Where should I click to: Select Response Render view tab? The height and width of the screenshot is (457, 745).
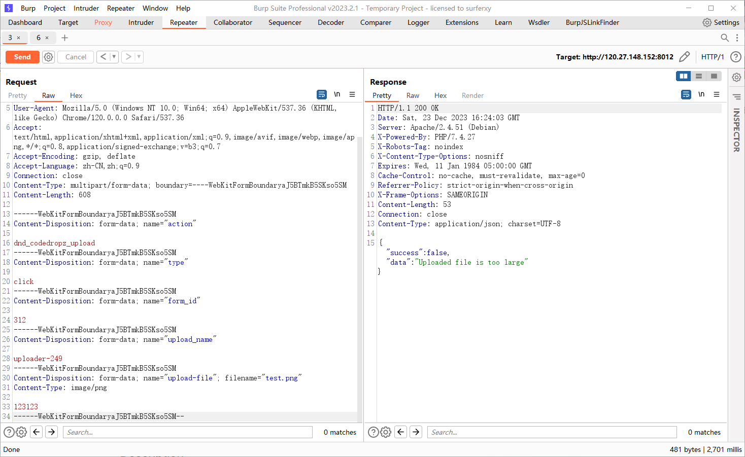(472, 95)
